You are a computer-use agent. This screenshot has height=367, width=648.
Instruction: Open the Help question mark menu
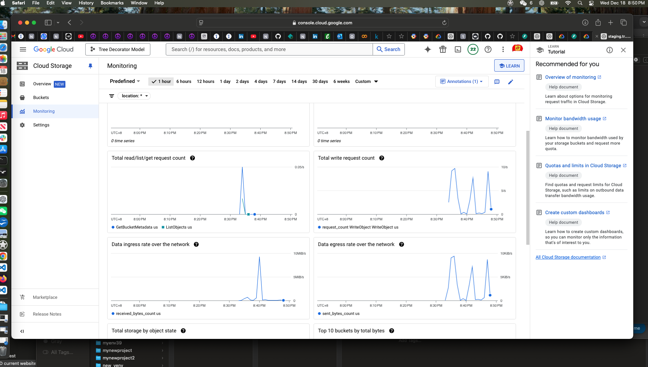coord(488,49)
